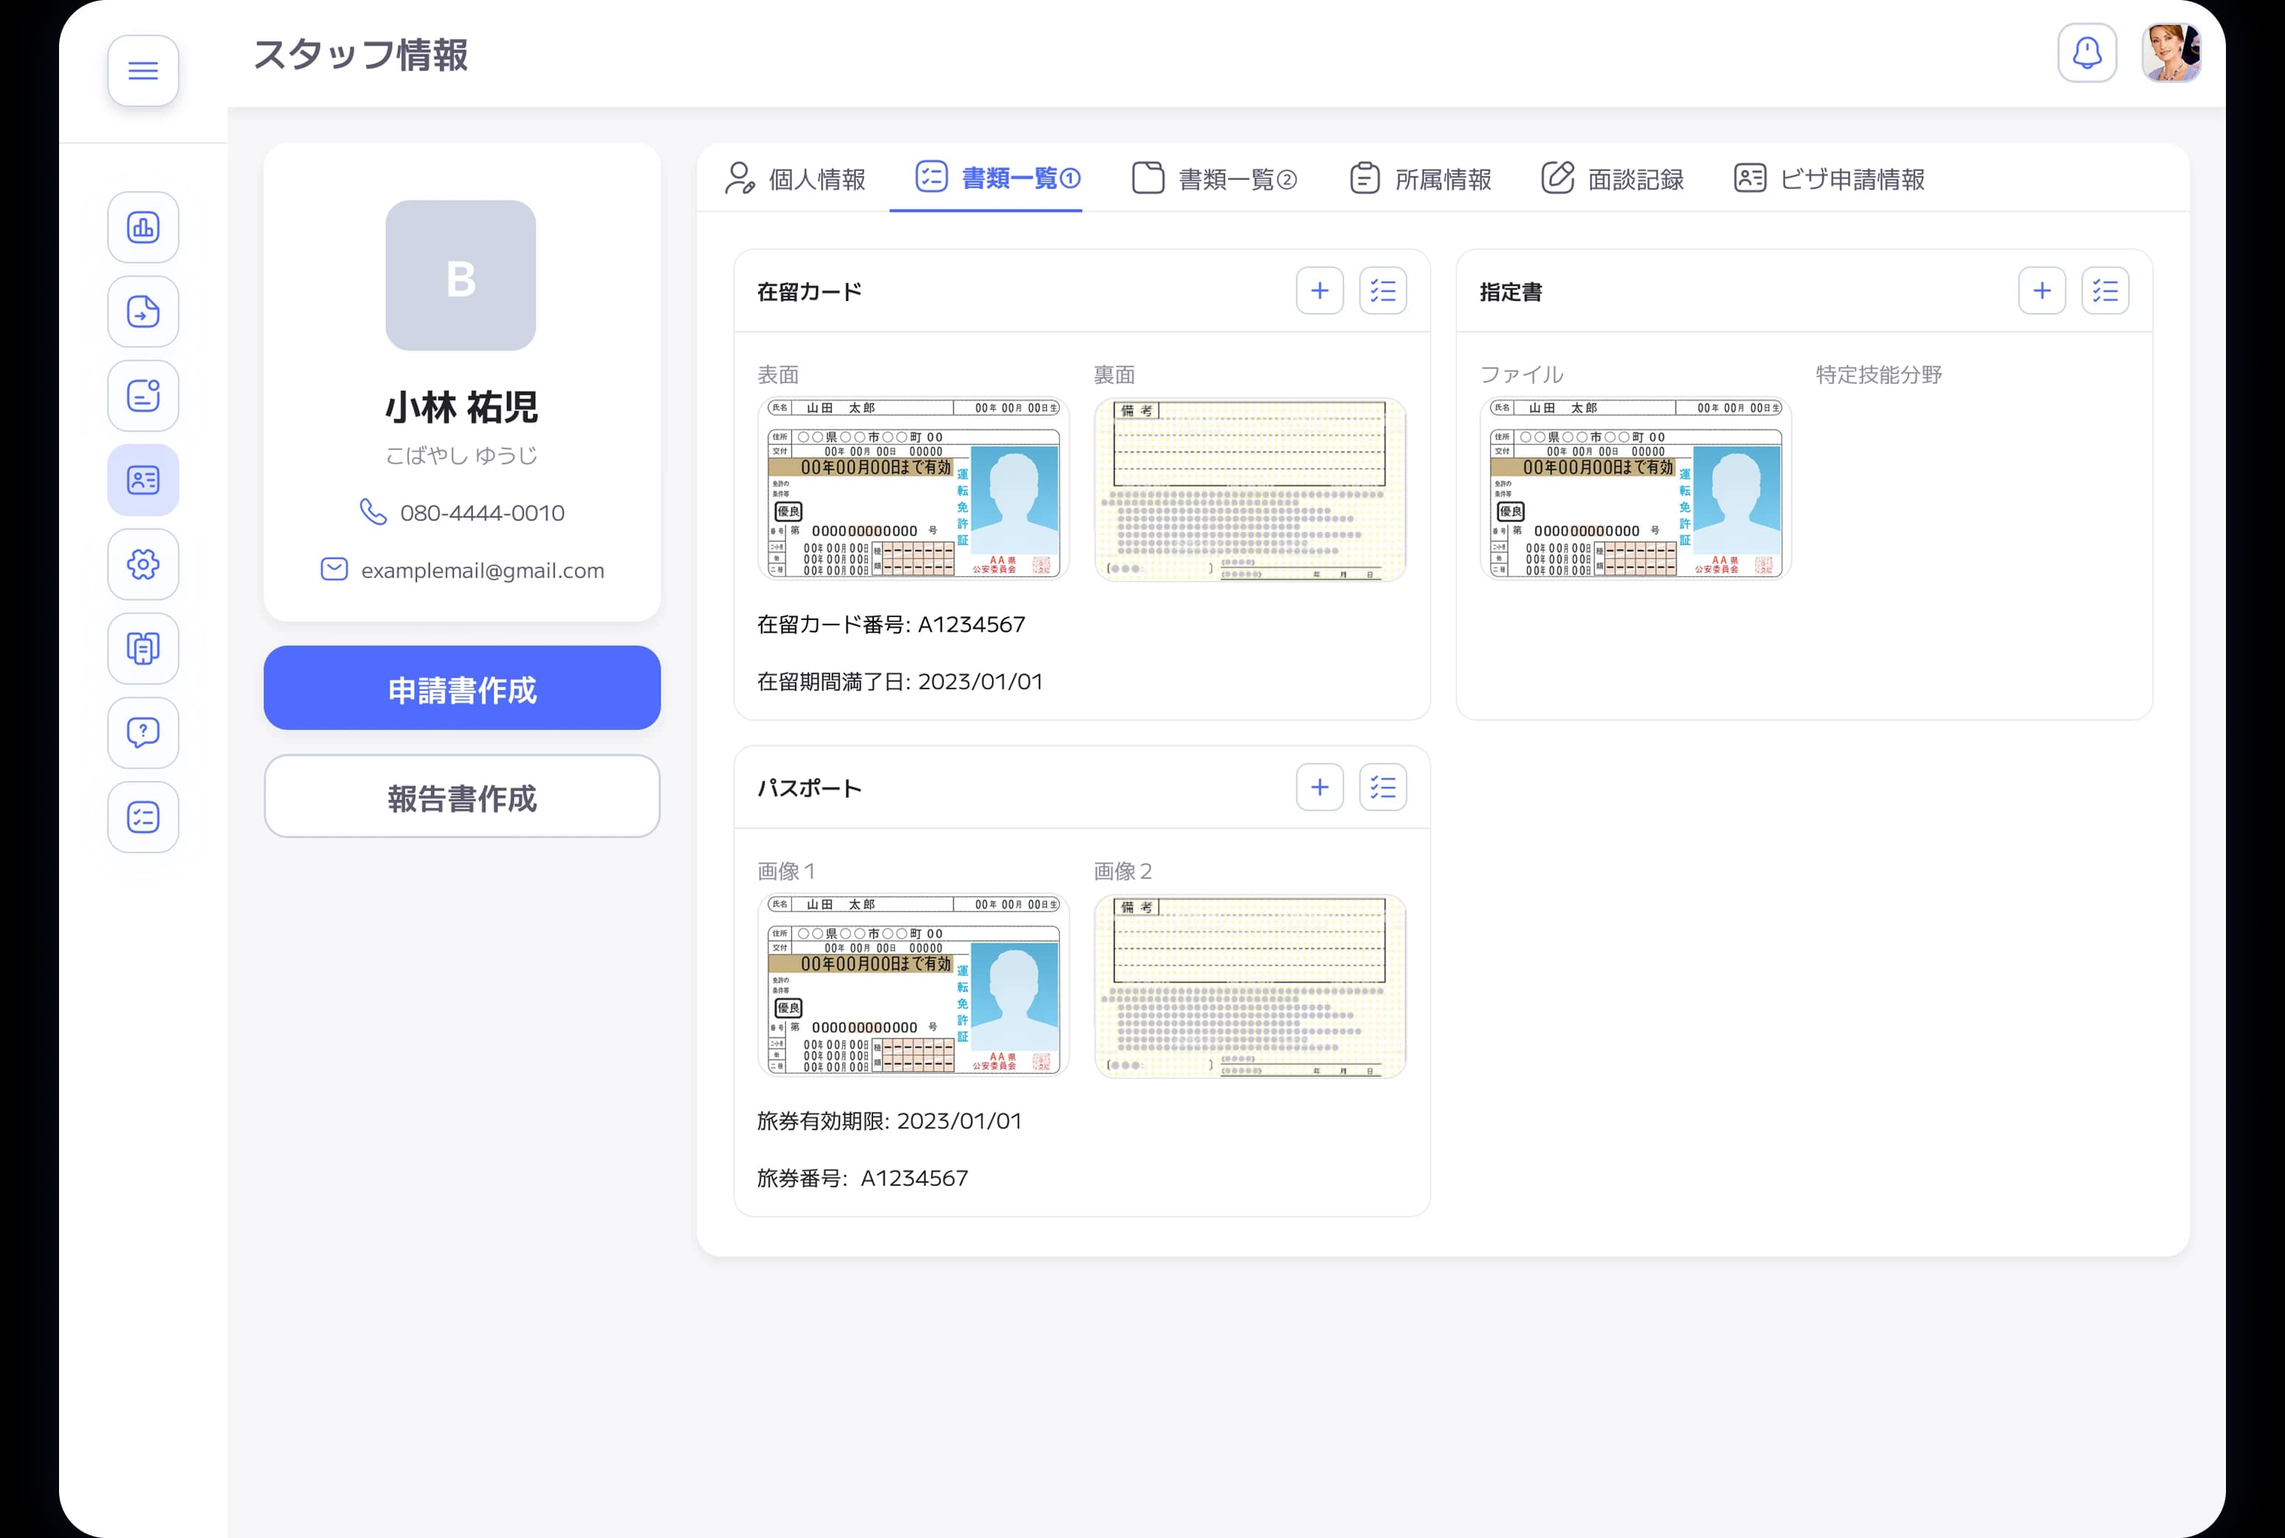Open the memo document icon in the sidebar
This screenshot has height=1538, width=2285.
point(143,396)
